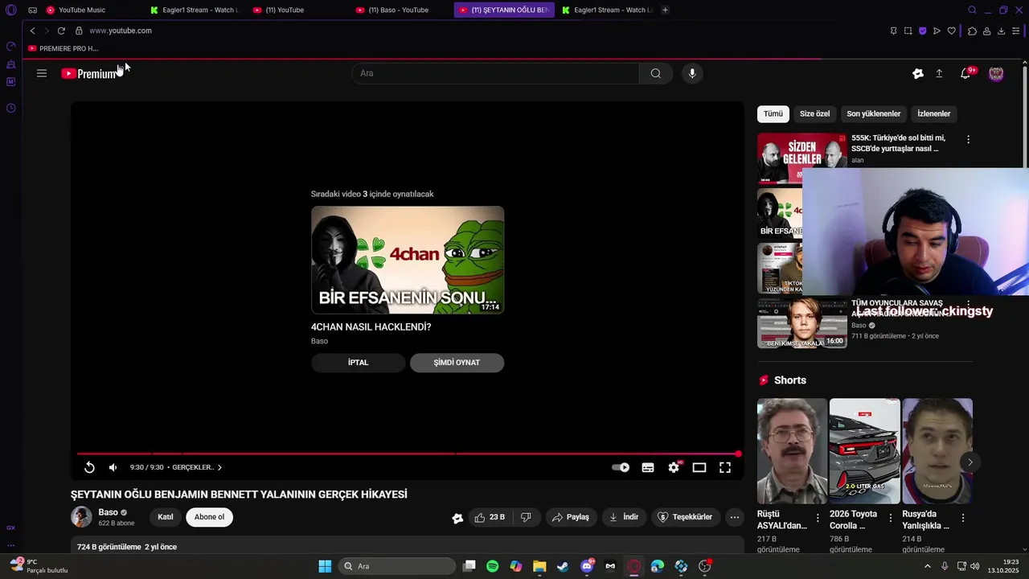Image resolution: width=1029 pixels, height=579 pixels.
Task: Open player settings gear
Action: (674, 467)
